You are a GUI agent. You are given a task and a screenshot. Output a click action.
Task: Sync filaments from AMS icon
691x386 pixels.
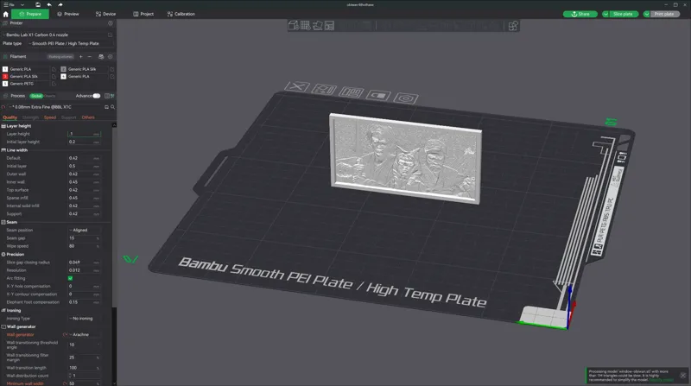pos(101,57)
